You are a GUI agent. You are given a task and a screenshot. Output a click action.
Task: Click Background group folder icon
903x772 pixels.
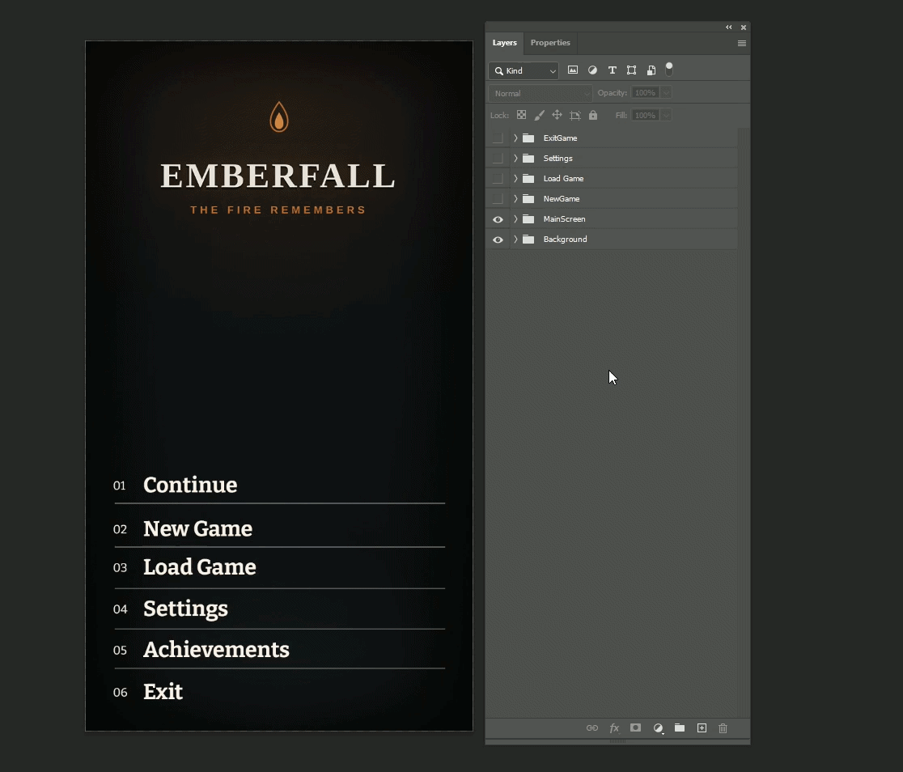[x=528, y=239]
